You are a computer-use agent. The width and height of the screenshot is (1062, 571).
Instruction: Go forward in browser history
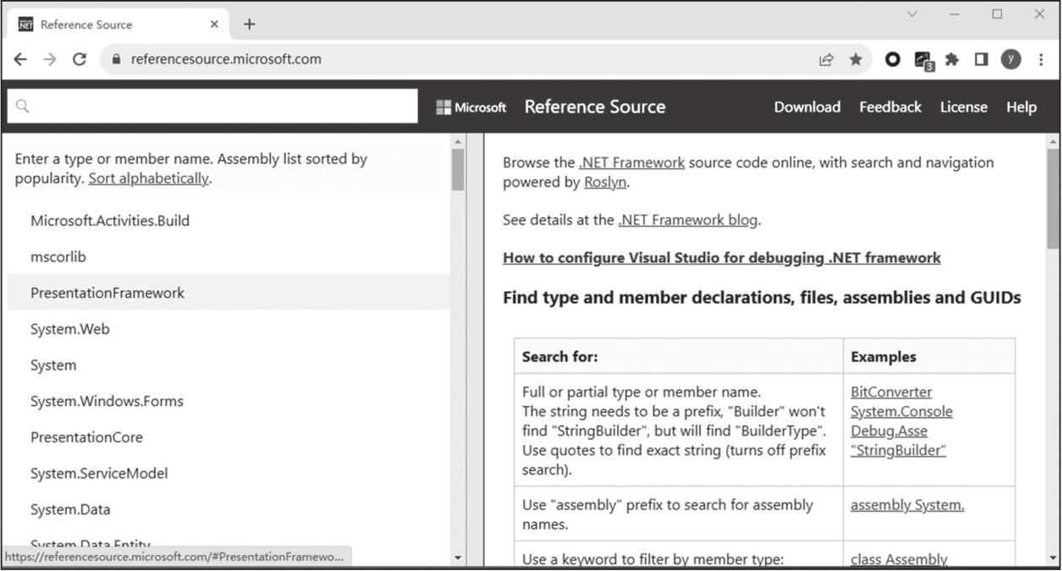(50, 59)
